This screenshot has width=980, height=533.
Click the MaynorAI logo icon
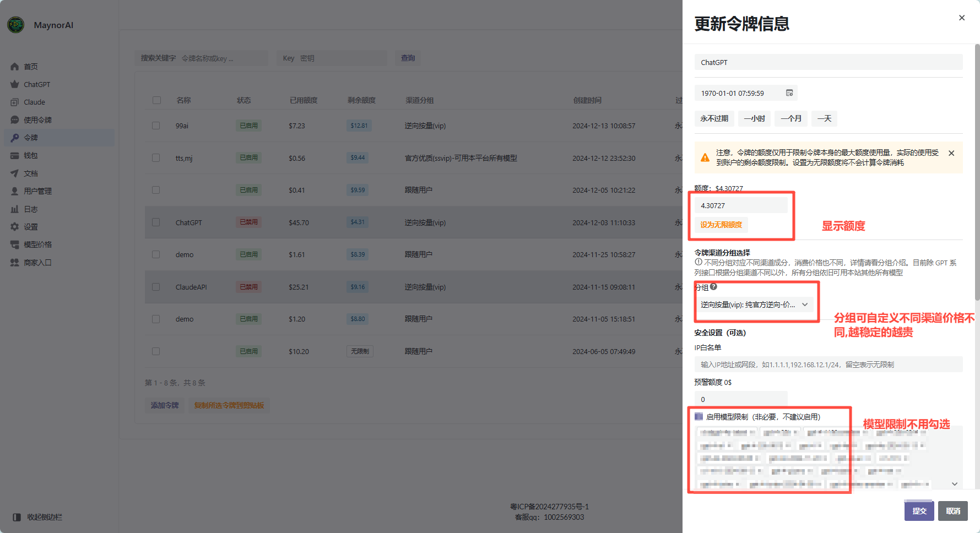[15, 25]
